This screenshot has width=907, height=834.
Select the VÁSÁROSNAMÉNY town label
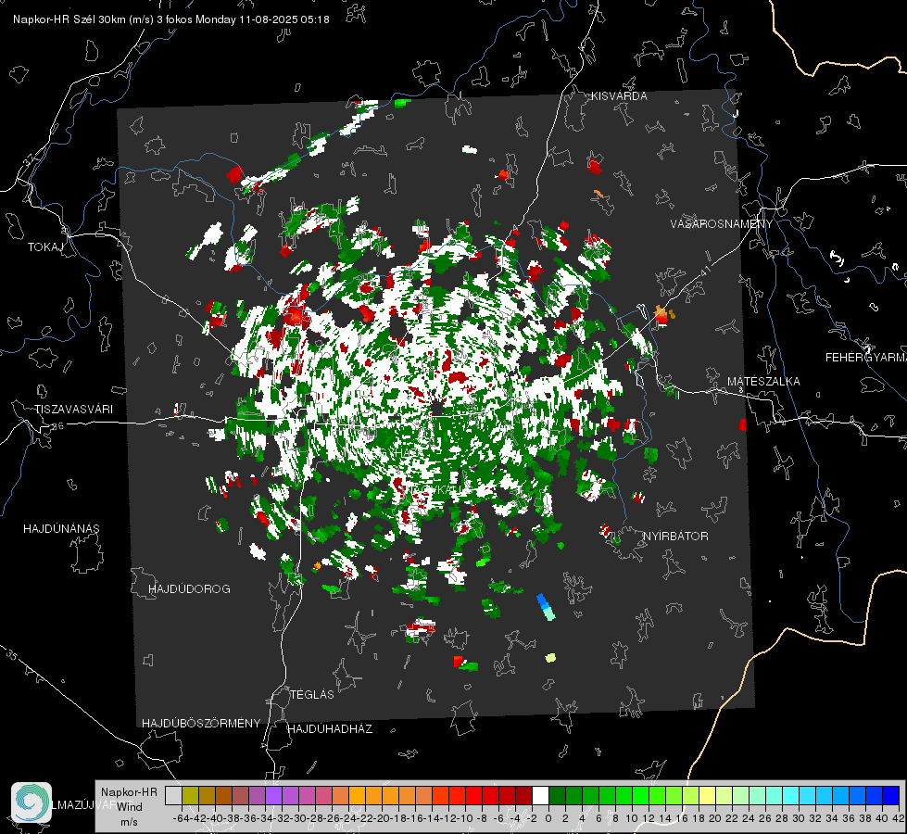click(x=722, y=224)
